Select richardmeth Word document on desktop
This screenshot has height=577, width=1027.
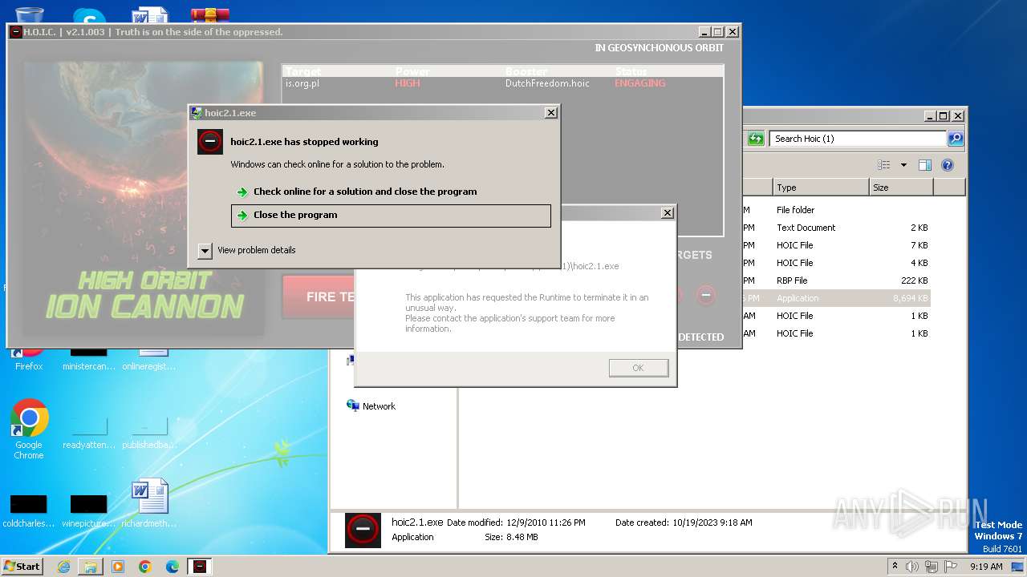149,503
